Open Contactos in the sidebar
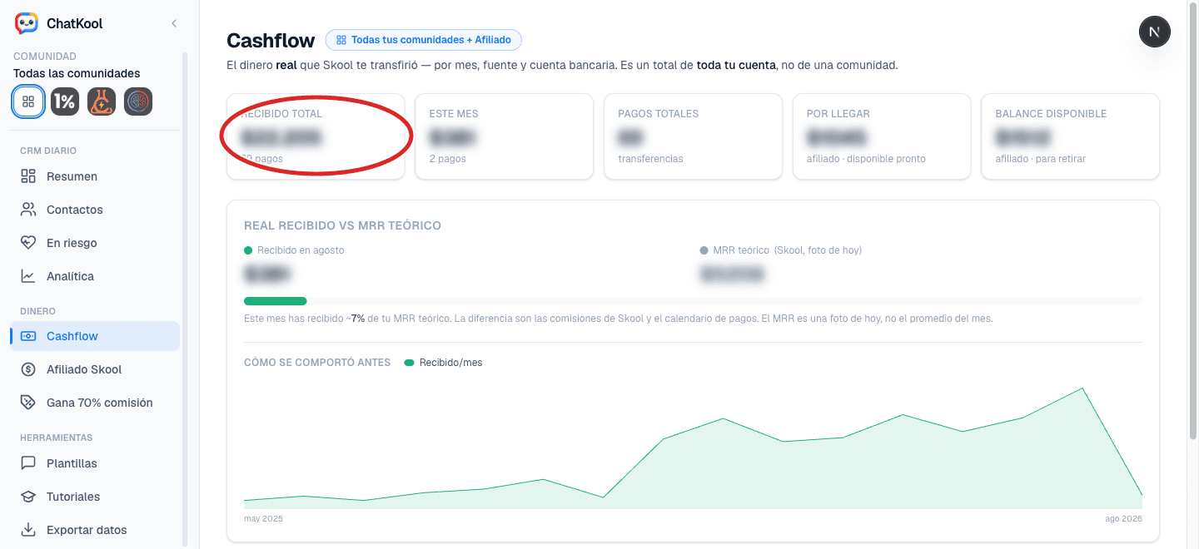Screen dimensions: 1199x549 click(95, 210)
